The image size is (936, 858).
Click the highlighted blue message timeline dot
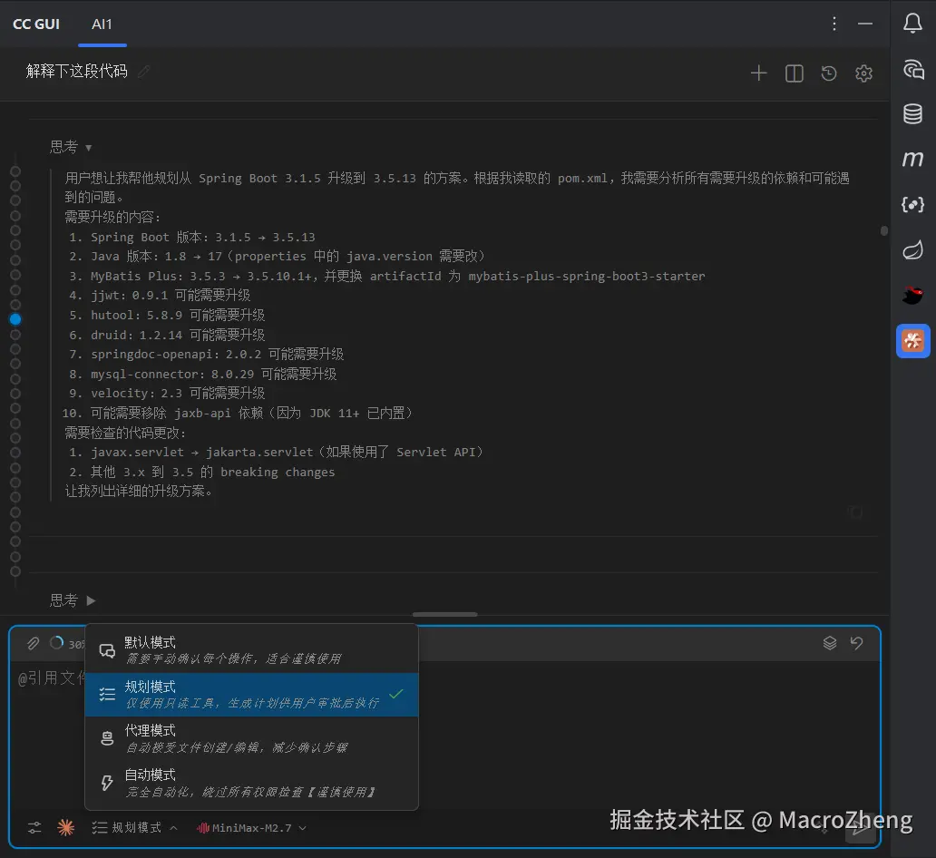pos(15,319)
